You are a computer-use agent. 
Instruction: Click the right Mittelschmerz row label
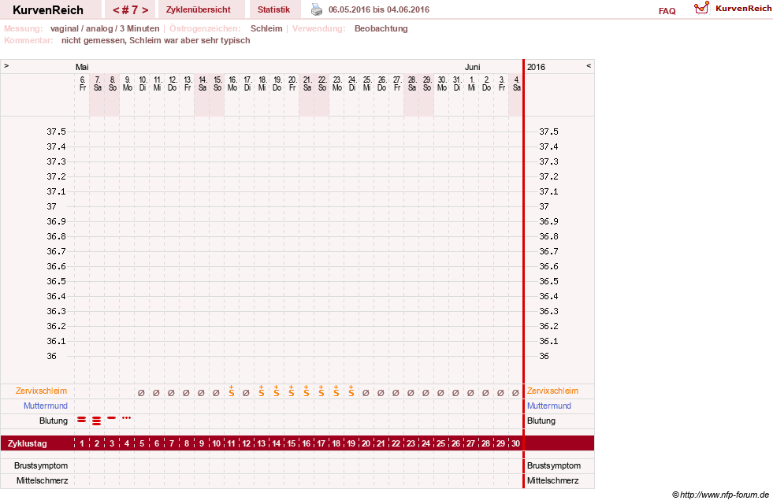[552, 480]
